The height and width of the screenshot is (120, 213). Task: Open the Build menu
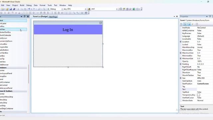coord(22,5)
